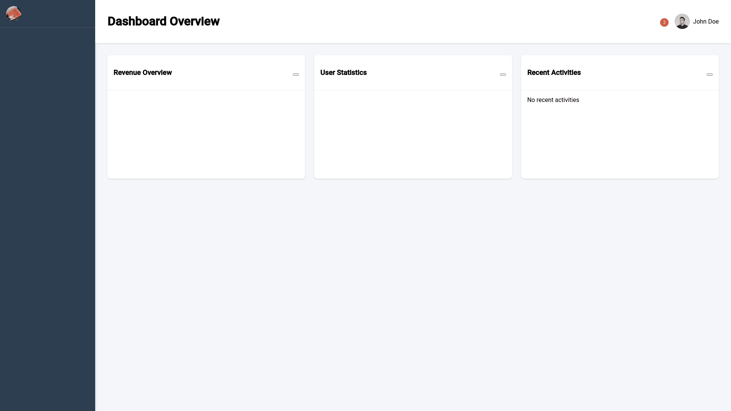The image size is (731, 411).
Task: Click the Dashboard Overview page heading
Action: point(163,21)
